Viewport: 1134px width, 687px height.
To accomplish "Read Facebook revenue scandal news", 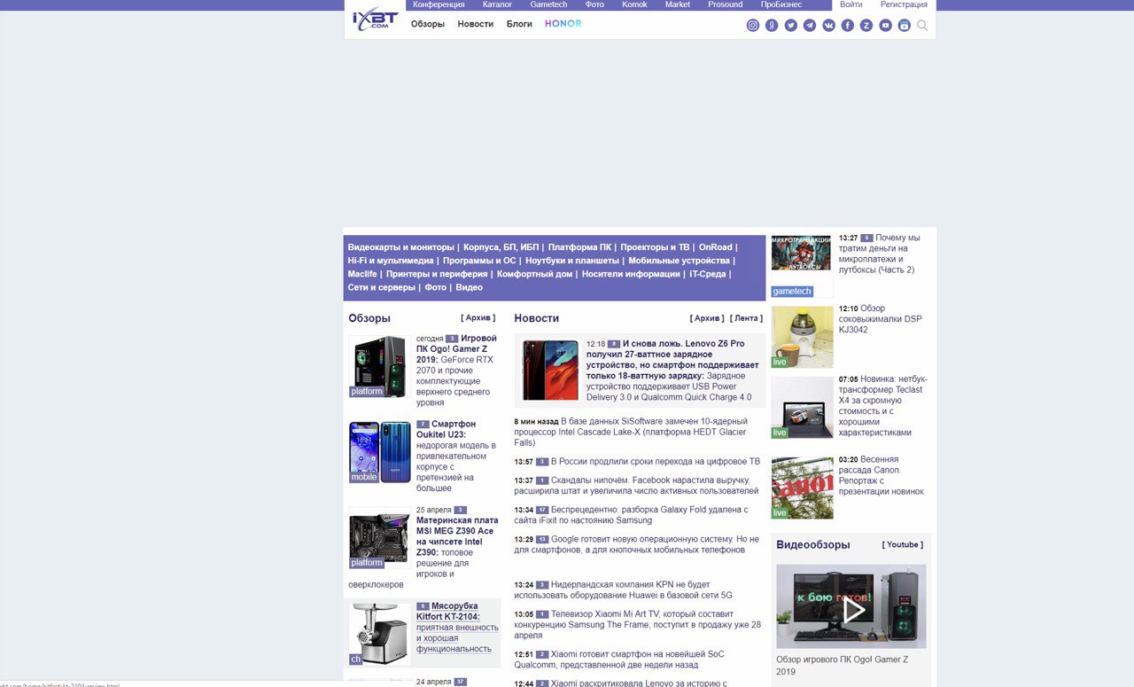I will coord(636,485).
